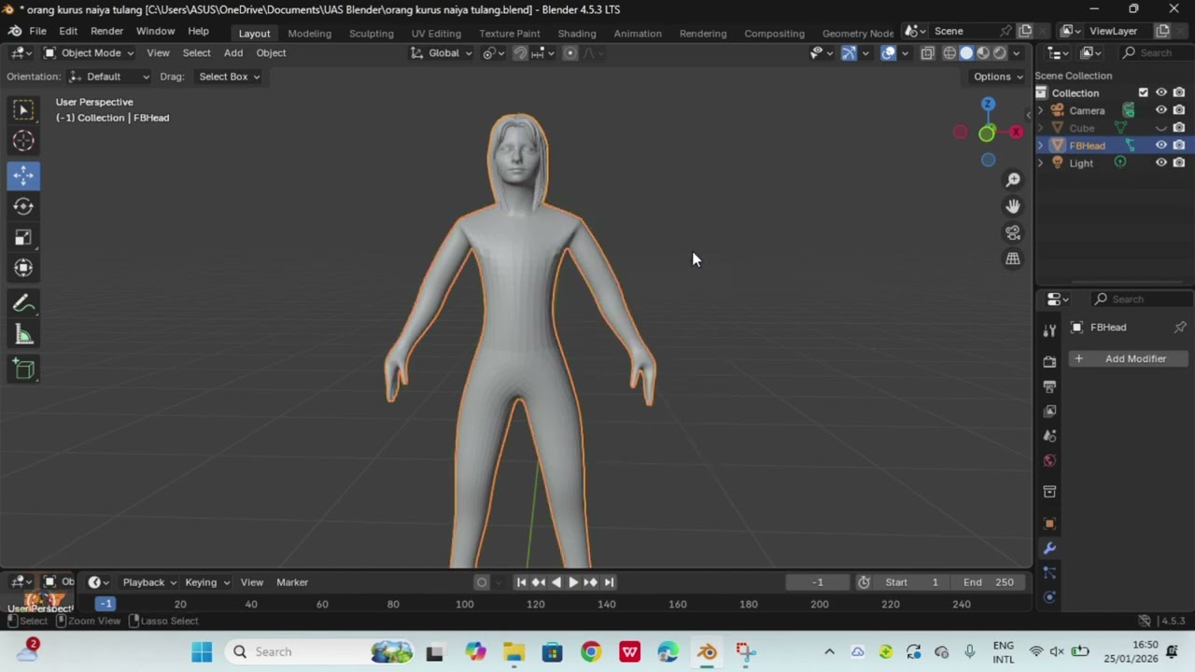
Task: Unhide the Cube using its eye icon
Action: click(x=1161, y=128)
